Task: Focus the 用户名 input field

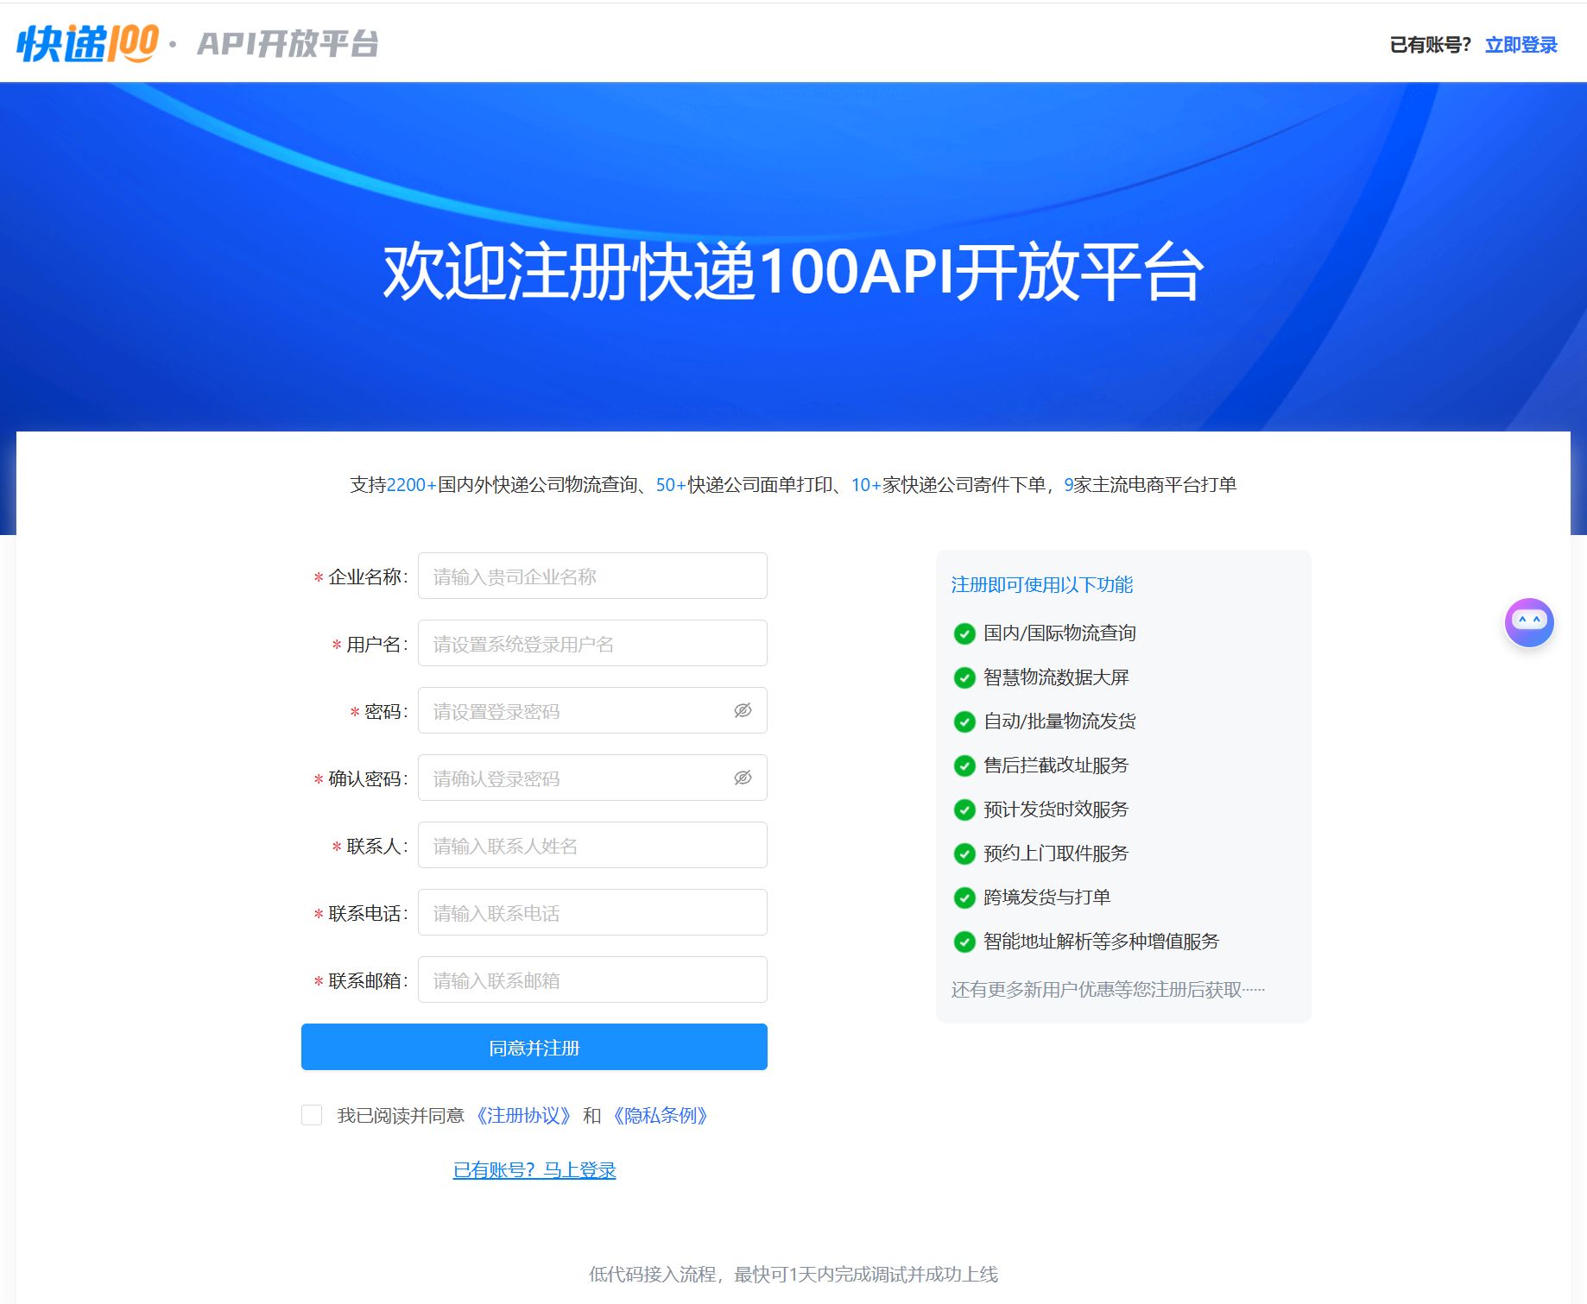Action: click(x=592, y=643)
